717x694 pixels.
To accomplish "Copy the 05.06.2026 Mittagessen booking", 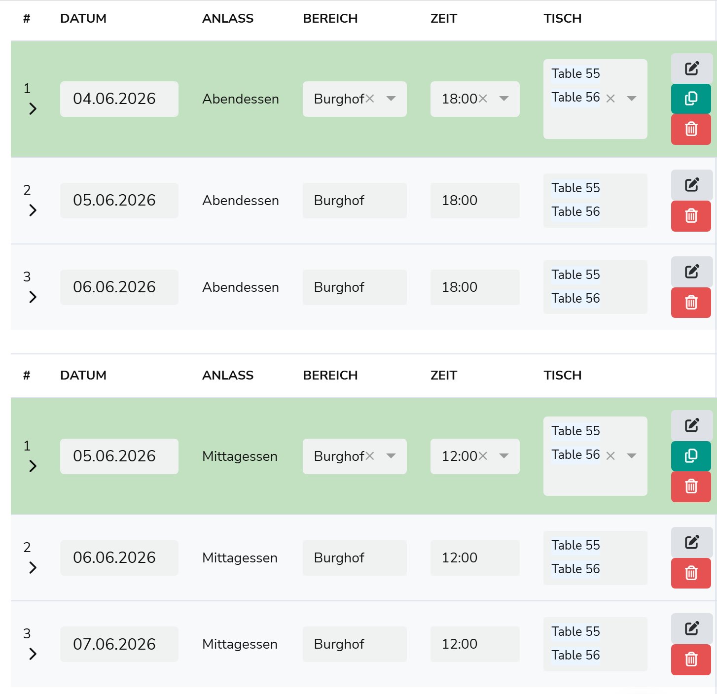I will 691,456.
